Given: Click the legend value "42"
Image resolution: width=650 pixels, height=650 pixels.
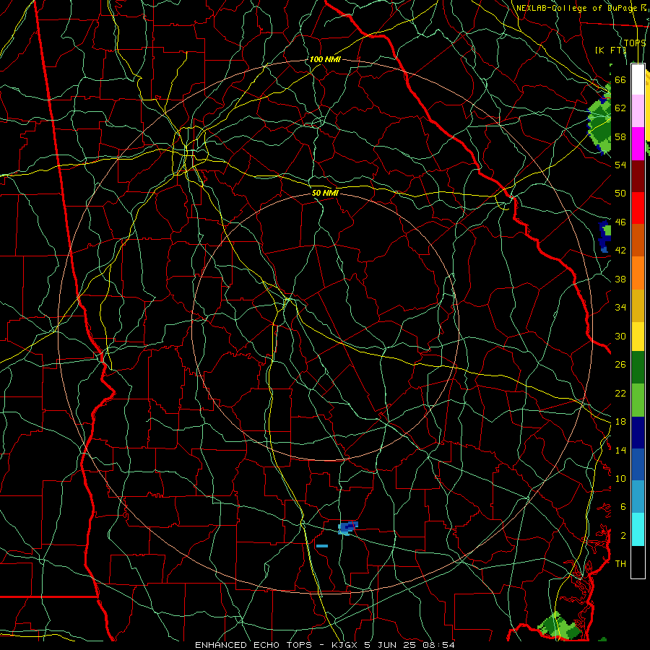Looking at the screenshot, I should pos(620,251).
